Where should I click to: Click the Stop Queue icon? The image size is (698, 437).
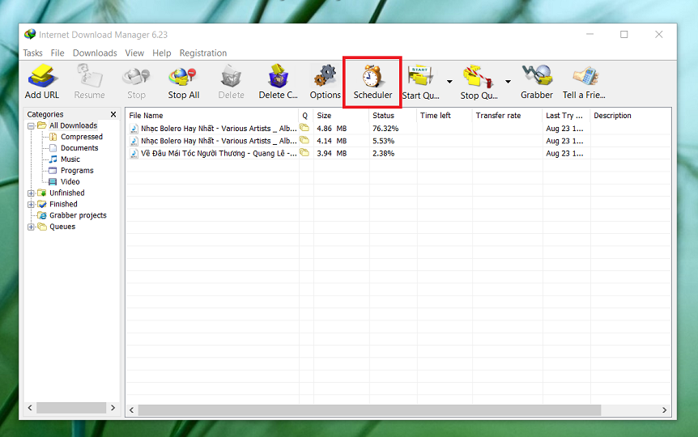pyautogui.click(x=478, y=77)
